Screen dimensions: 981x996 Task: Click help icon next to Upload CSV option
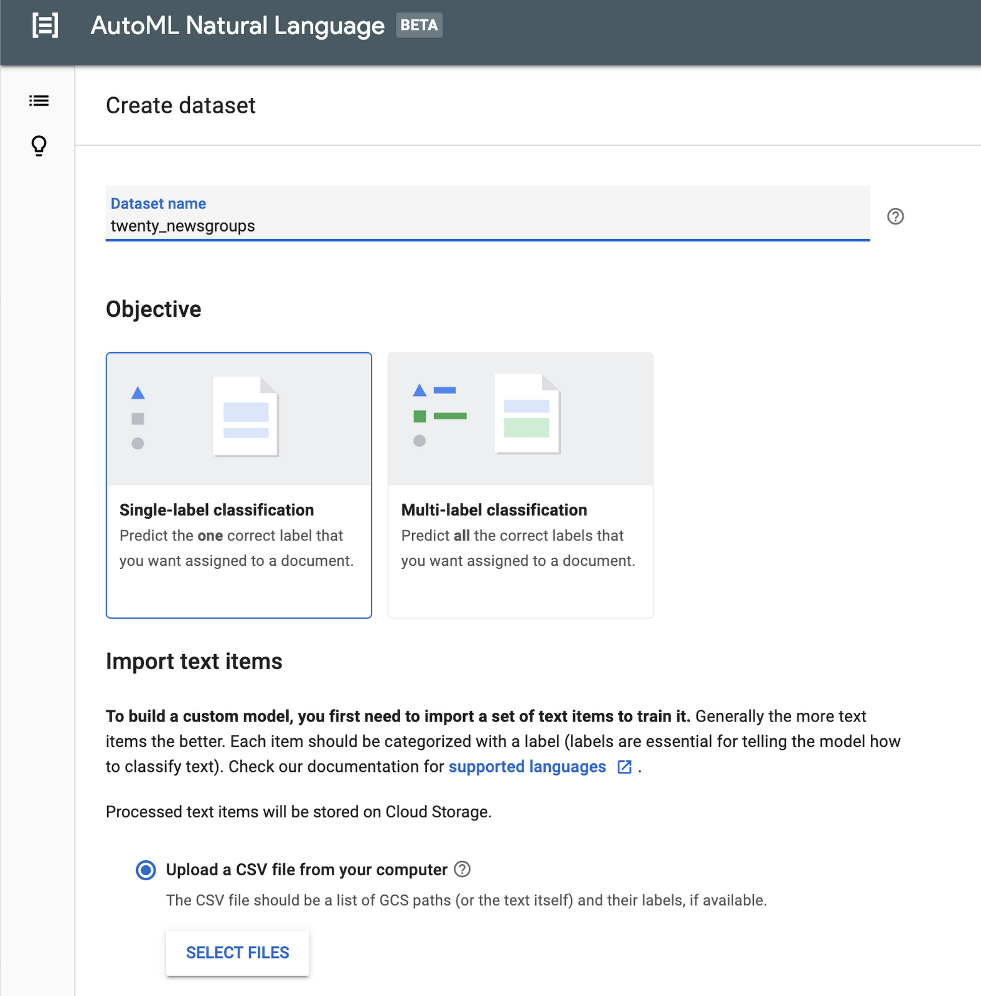[x=462, y=869]
